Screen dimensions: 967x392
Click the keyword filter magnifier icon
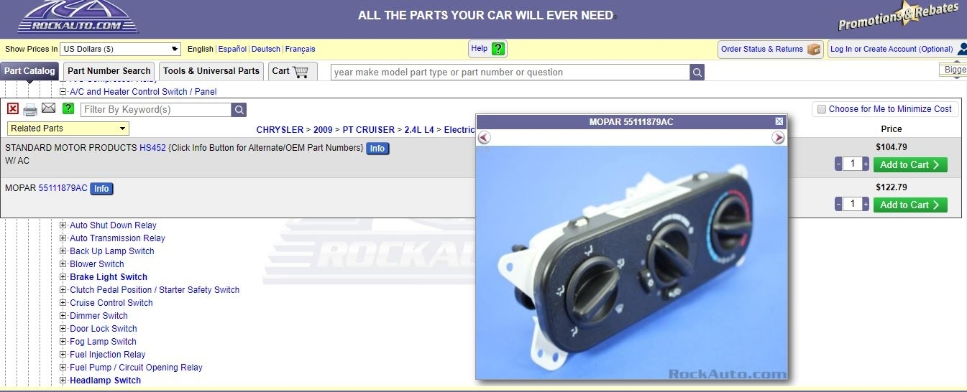239,110
